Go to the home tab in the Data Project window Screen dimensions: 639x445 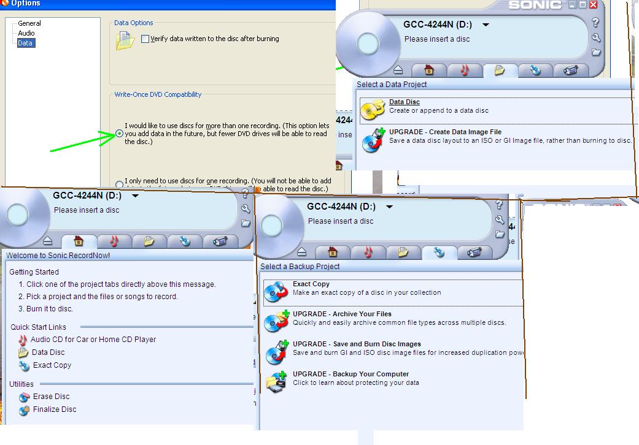(428, 70)
